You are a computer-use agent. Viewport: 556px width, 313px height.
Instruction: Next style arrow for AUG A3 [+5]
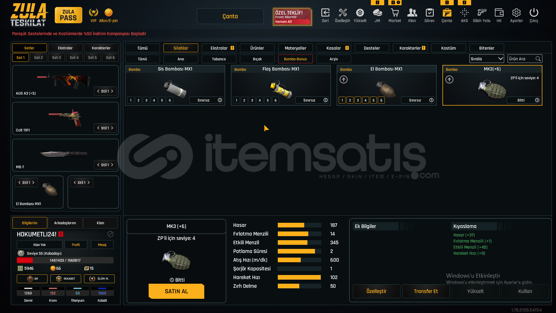[x=112, y=91]
